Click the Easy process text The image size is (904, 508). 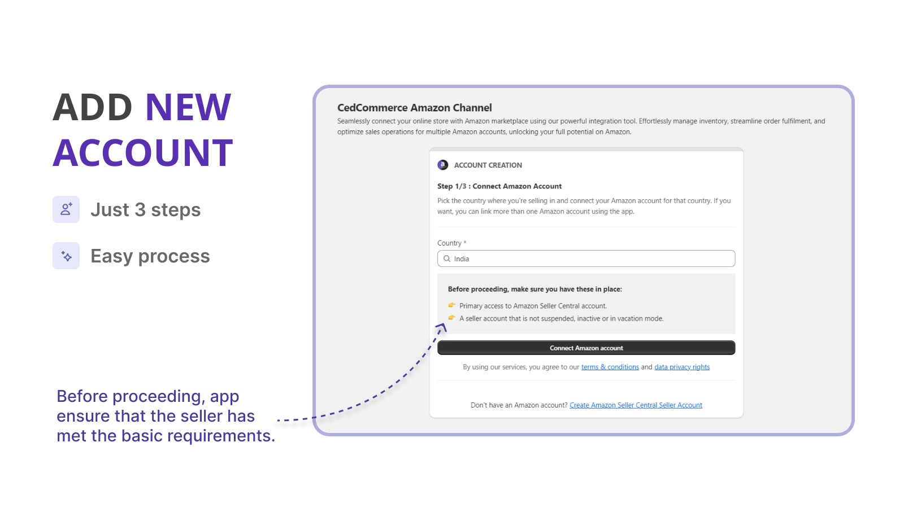150,256
